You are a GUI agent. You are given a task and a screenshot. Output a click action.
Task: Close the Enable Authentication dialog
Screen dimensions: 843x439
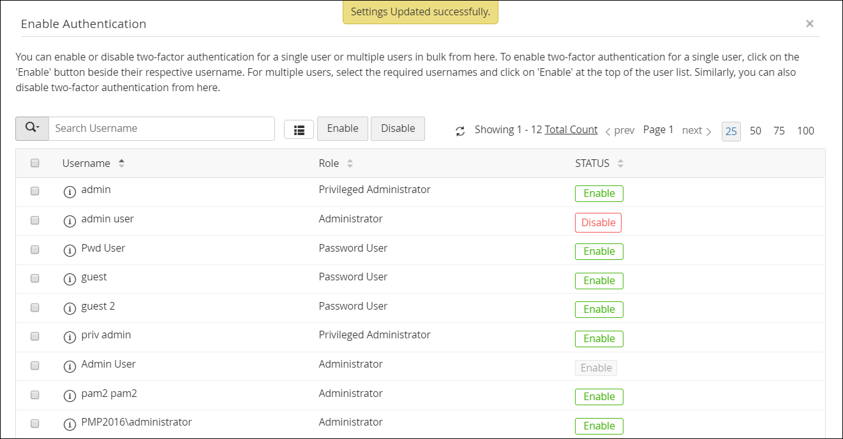tap(809, 24)
